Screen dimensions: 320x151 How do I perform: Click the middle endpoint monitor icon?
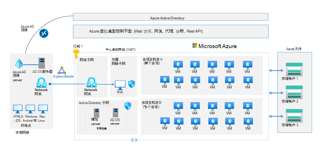[x=31, y=109]
